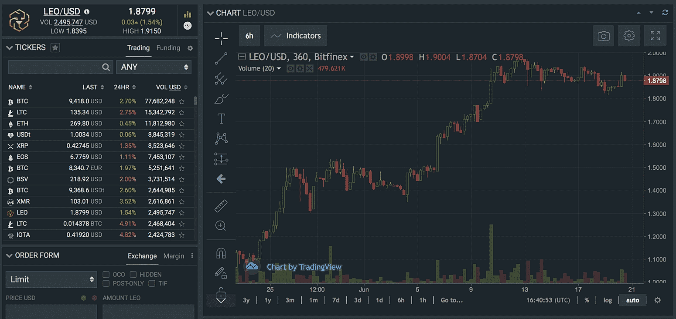Enable the POST-ONLY checkbox

[x=106, y=283]
